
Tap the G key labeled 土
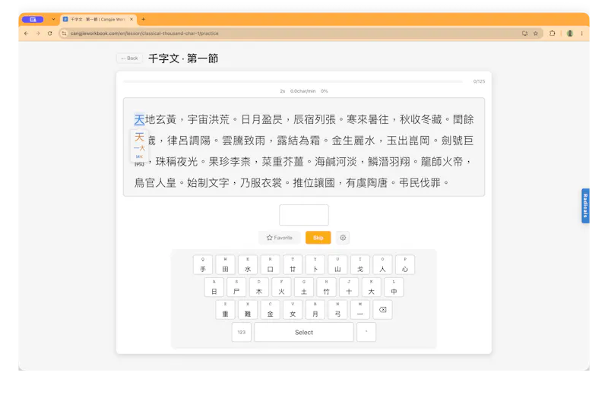click(x=304, y=287)
